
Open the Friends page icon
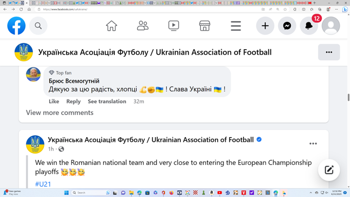pyautogui.click(x=142, y=26)
